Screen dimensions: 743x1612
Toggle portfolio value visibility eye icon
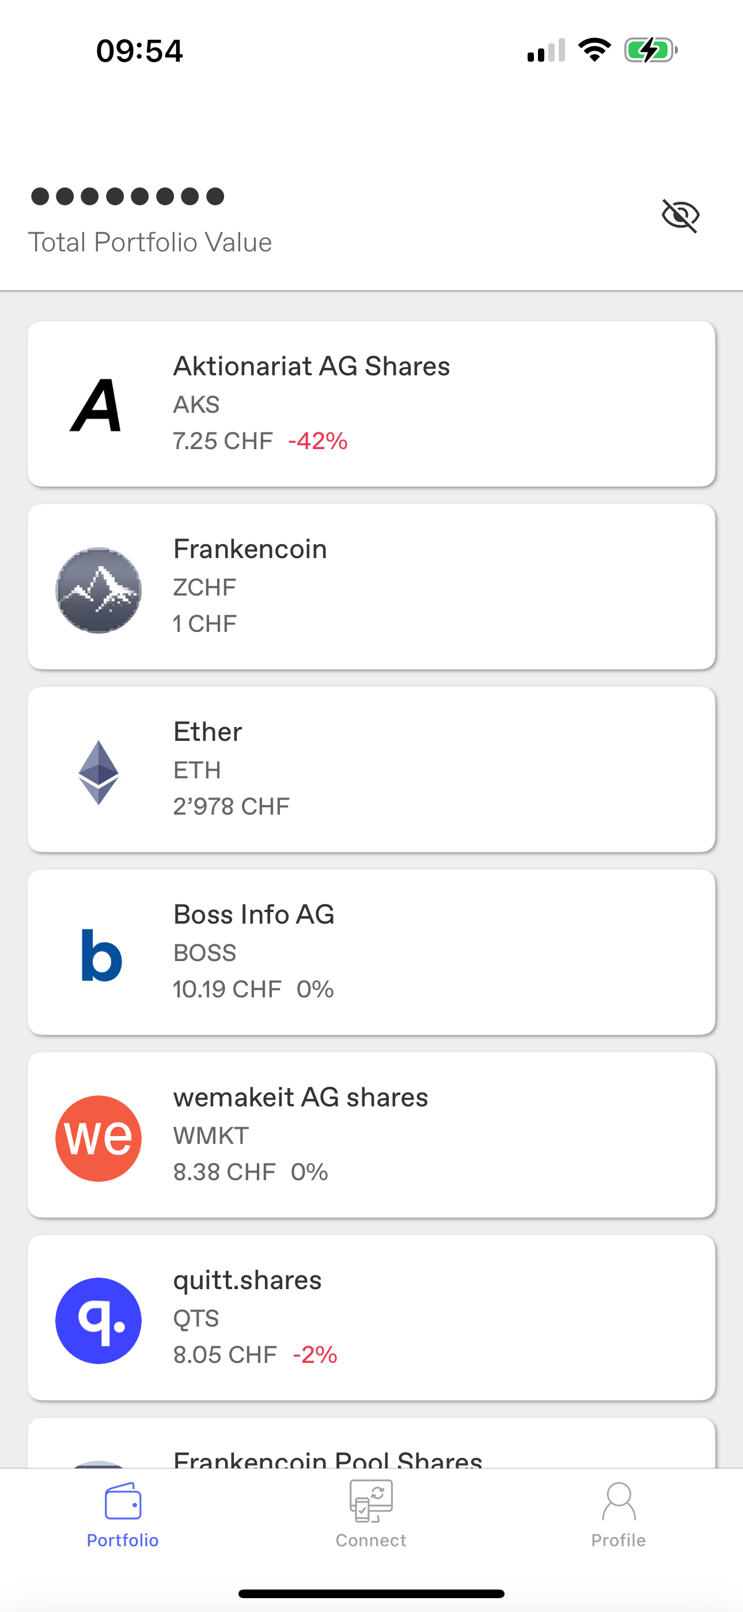pos(680,216)
